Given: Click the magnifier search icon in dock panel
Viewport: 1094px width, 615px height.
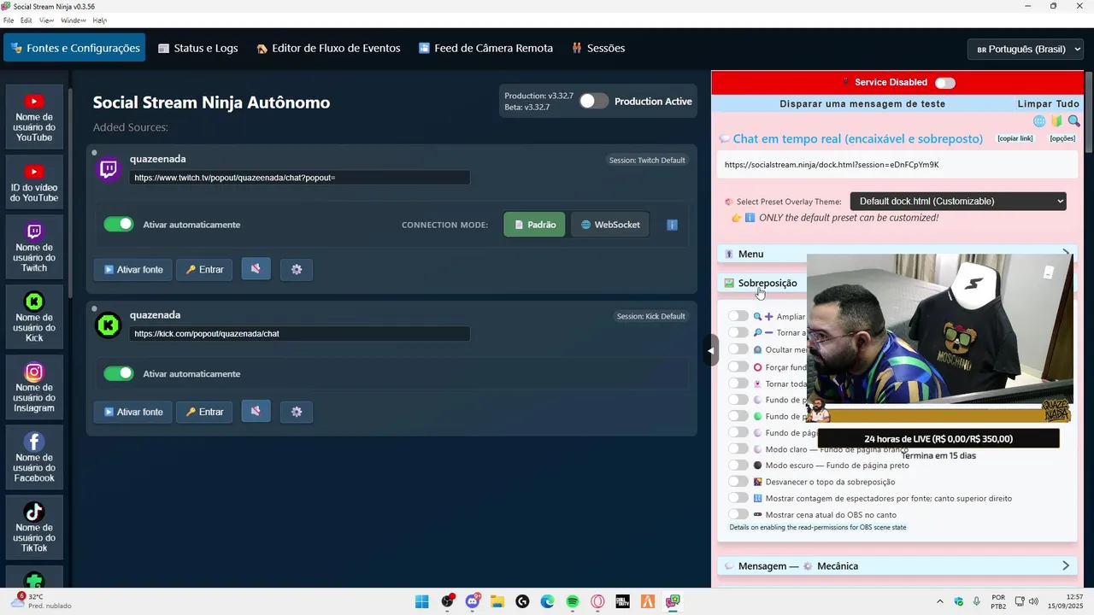Looking at the screenshot, I should 1073,121.
